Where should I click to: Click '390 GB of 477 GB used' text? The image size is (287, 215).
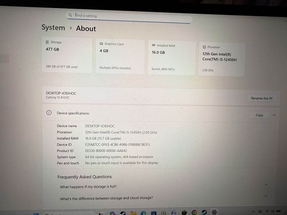point(62,67)
